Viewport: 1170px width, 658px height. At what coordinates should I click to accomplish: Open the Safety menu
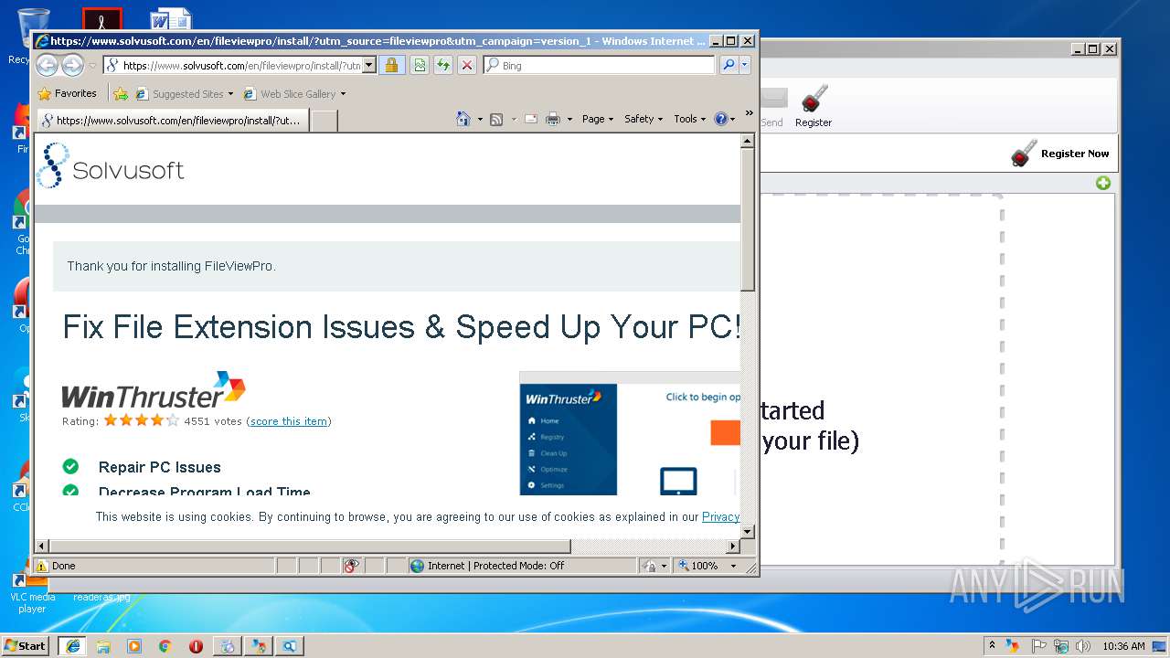pos(643,119)
